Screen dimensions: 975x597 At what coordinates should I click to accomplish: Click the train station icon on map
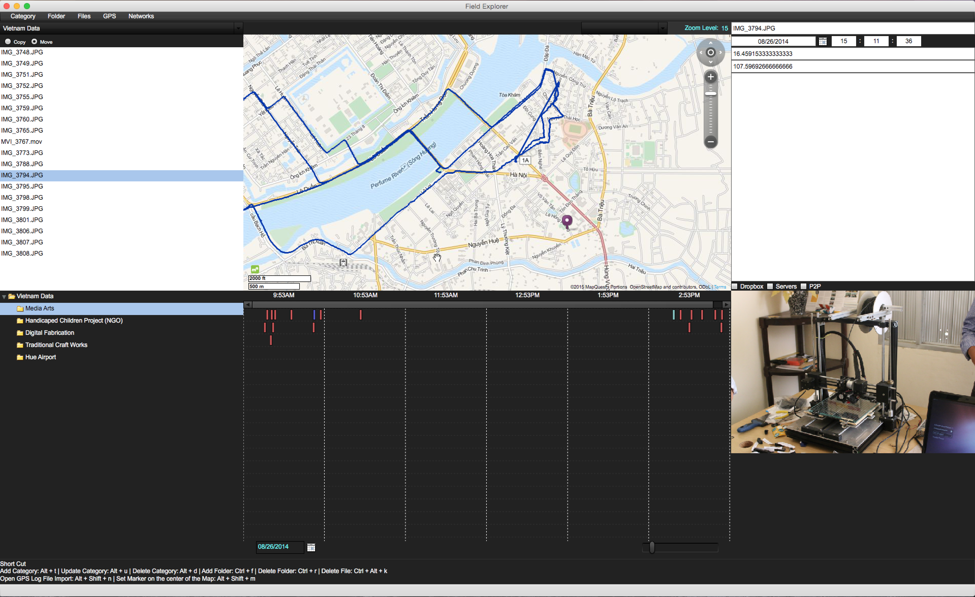pos(343,262)
